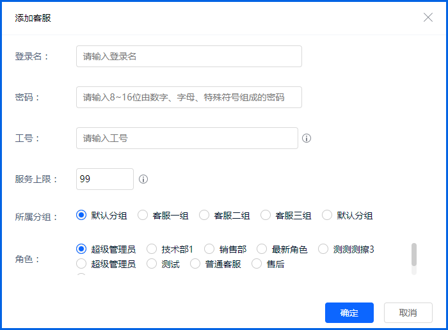448x330 pixels.
Task: Pick the 最新角色 role option
Action: (x=262, y=249)
